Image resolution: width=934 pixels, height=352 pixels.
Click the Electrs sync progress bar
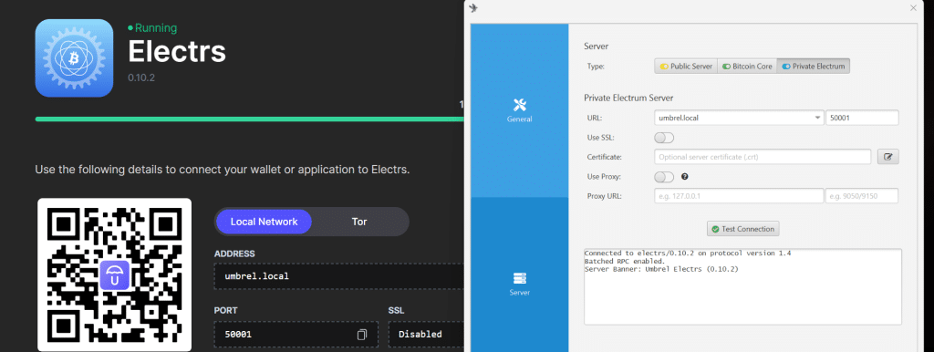[249, 119]
